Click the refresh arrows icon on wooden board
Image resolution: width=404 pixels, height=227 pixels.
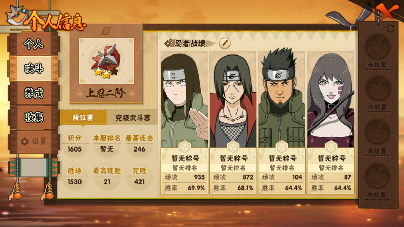(390, 29)
